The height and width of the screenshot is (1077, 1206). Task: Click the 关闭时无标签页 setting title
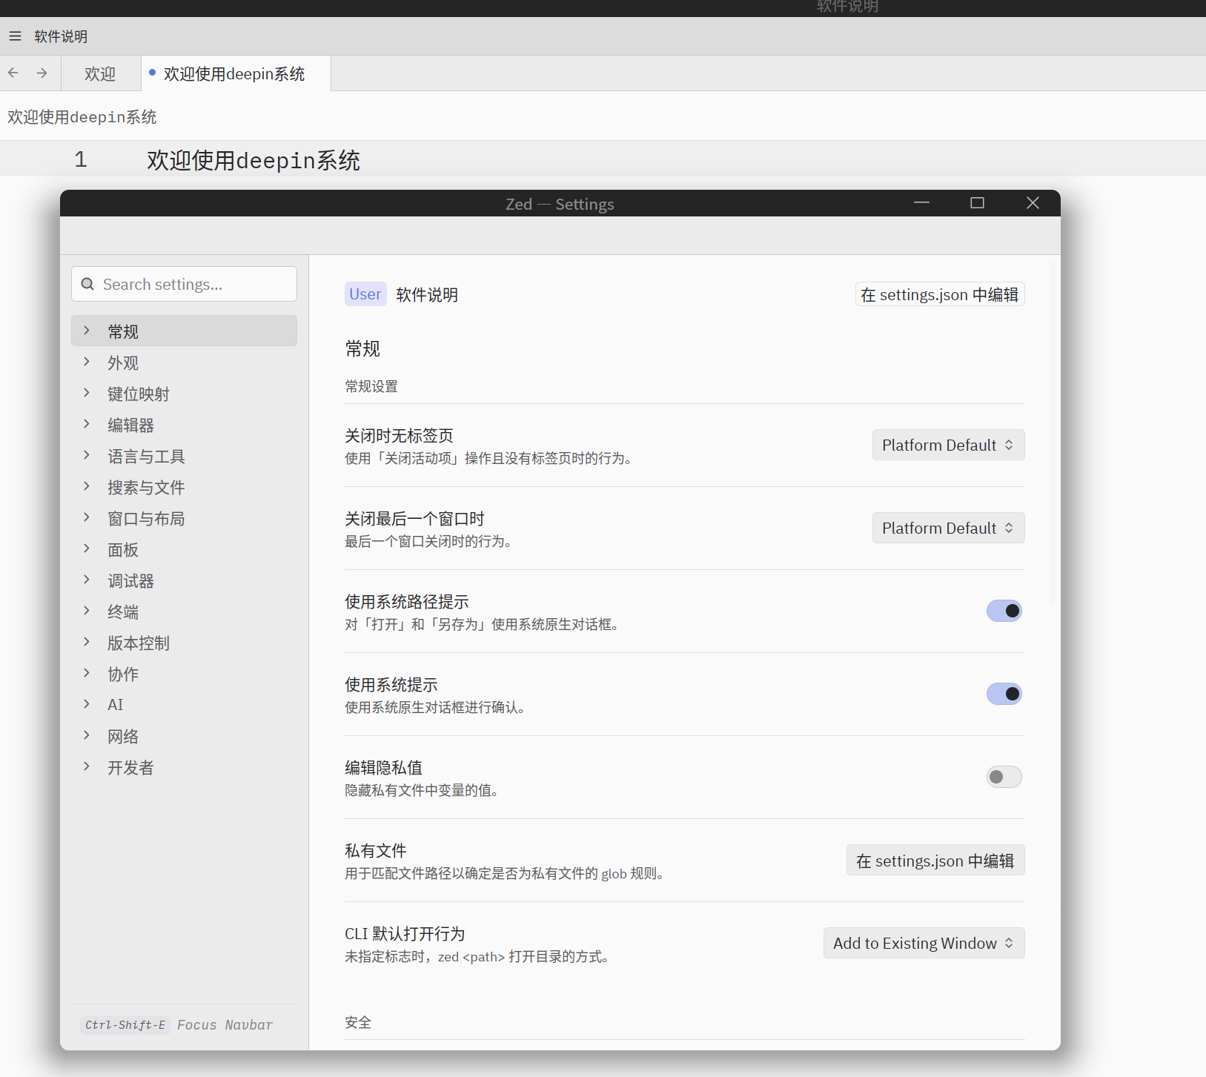tap(399, 435)
